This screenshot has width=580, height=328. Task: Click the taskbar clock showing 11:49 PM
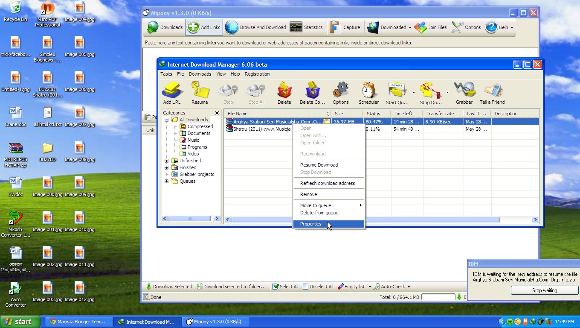pos(564,322)
